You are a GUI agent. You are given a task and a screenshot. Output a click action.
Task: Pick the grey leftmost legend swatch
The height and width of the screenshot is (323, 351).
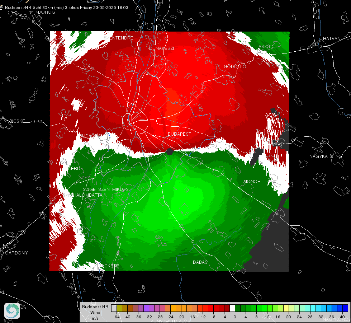tap(114, 308)
